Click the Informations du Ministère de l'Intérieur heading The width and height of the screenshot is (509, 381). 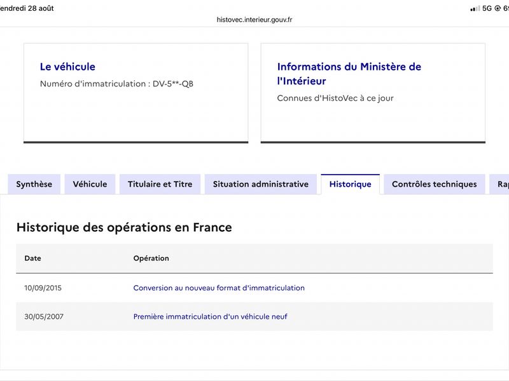(x=349, y=74)
